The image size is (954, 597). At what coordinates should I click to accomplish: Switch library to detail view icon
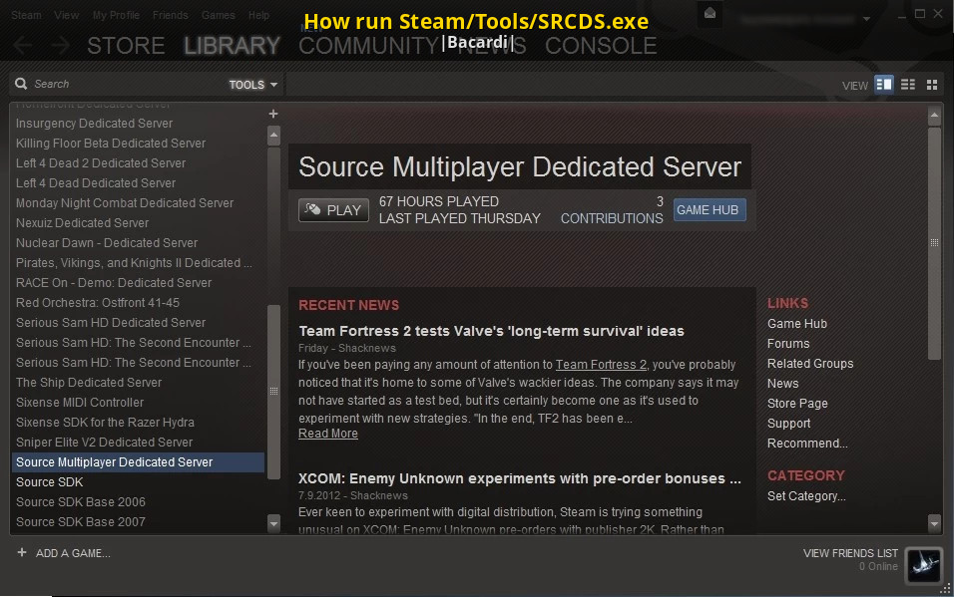pos(883,85)
